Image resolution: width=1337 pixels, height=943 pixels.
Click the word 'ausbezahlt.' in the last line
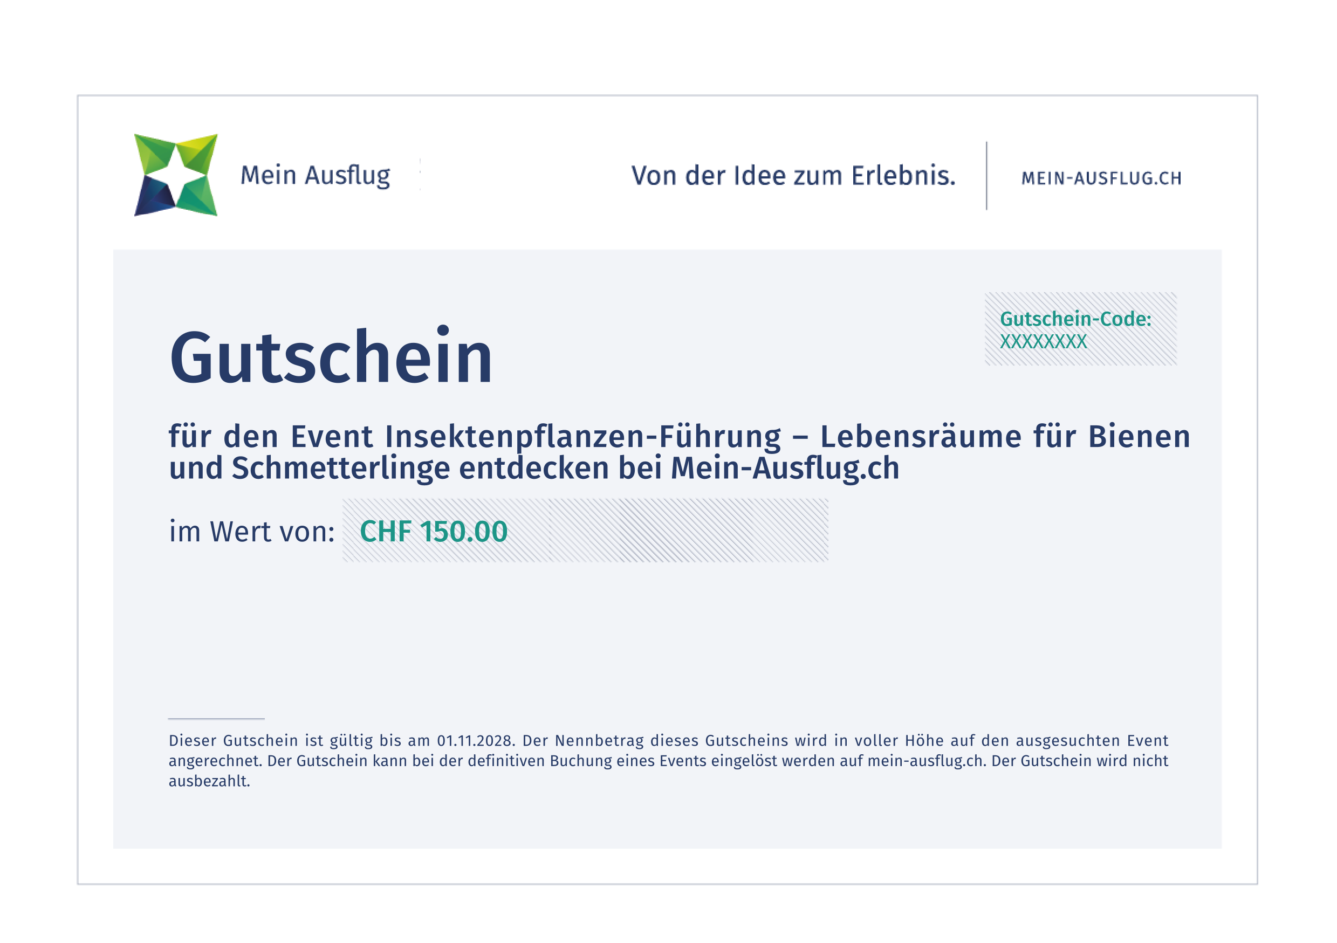coord(209,781)
